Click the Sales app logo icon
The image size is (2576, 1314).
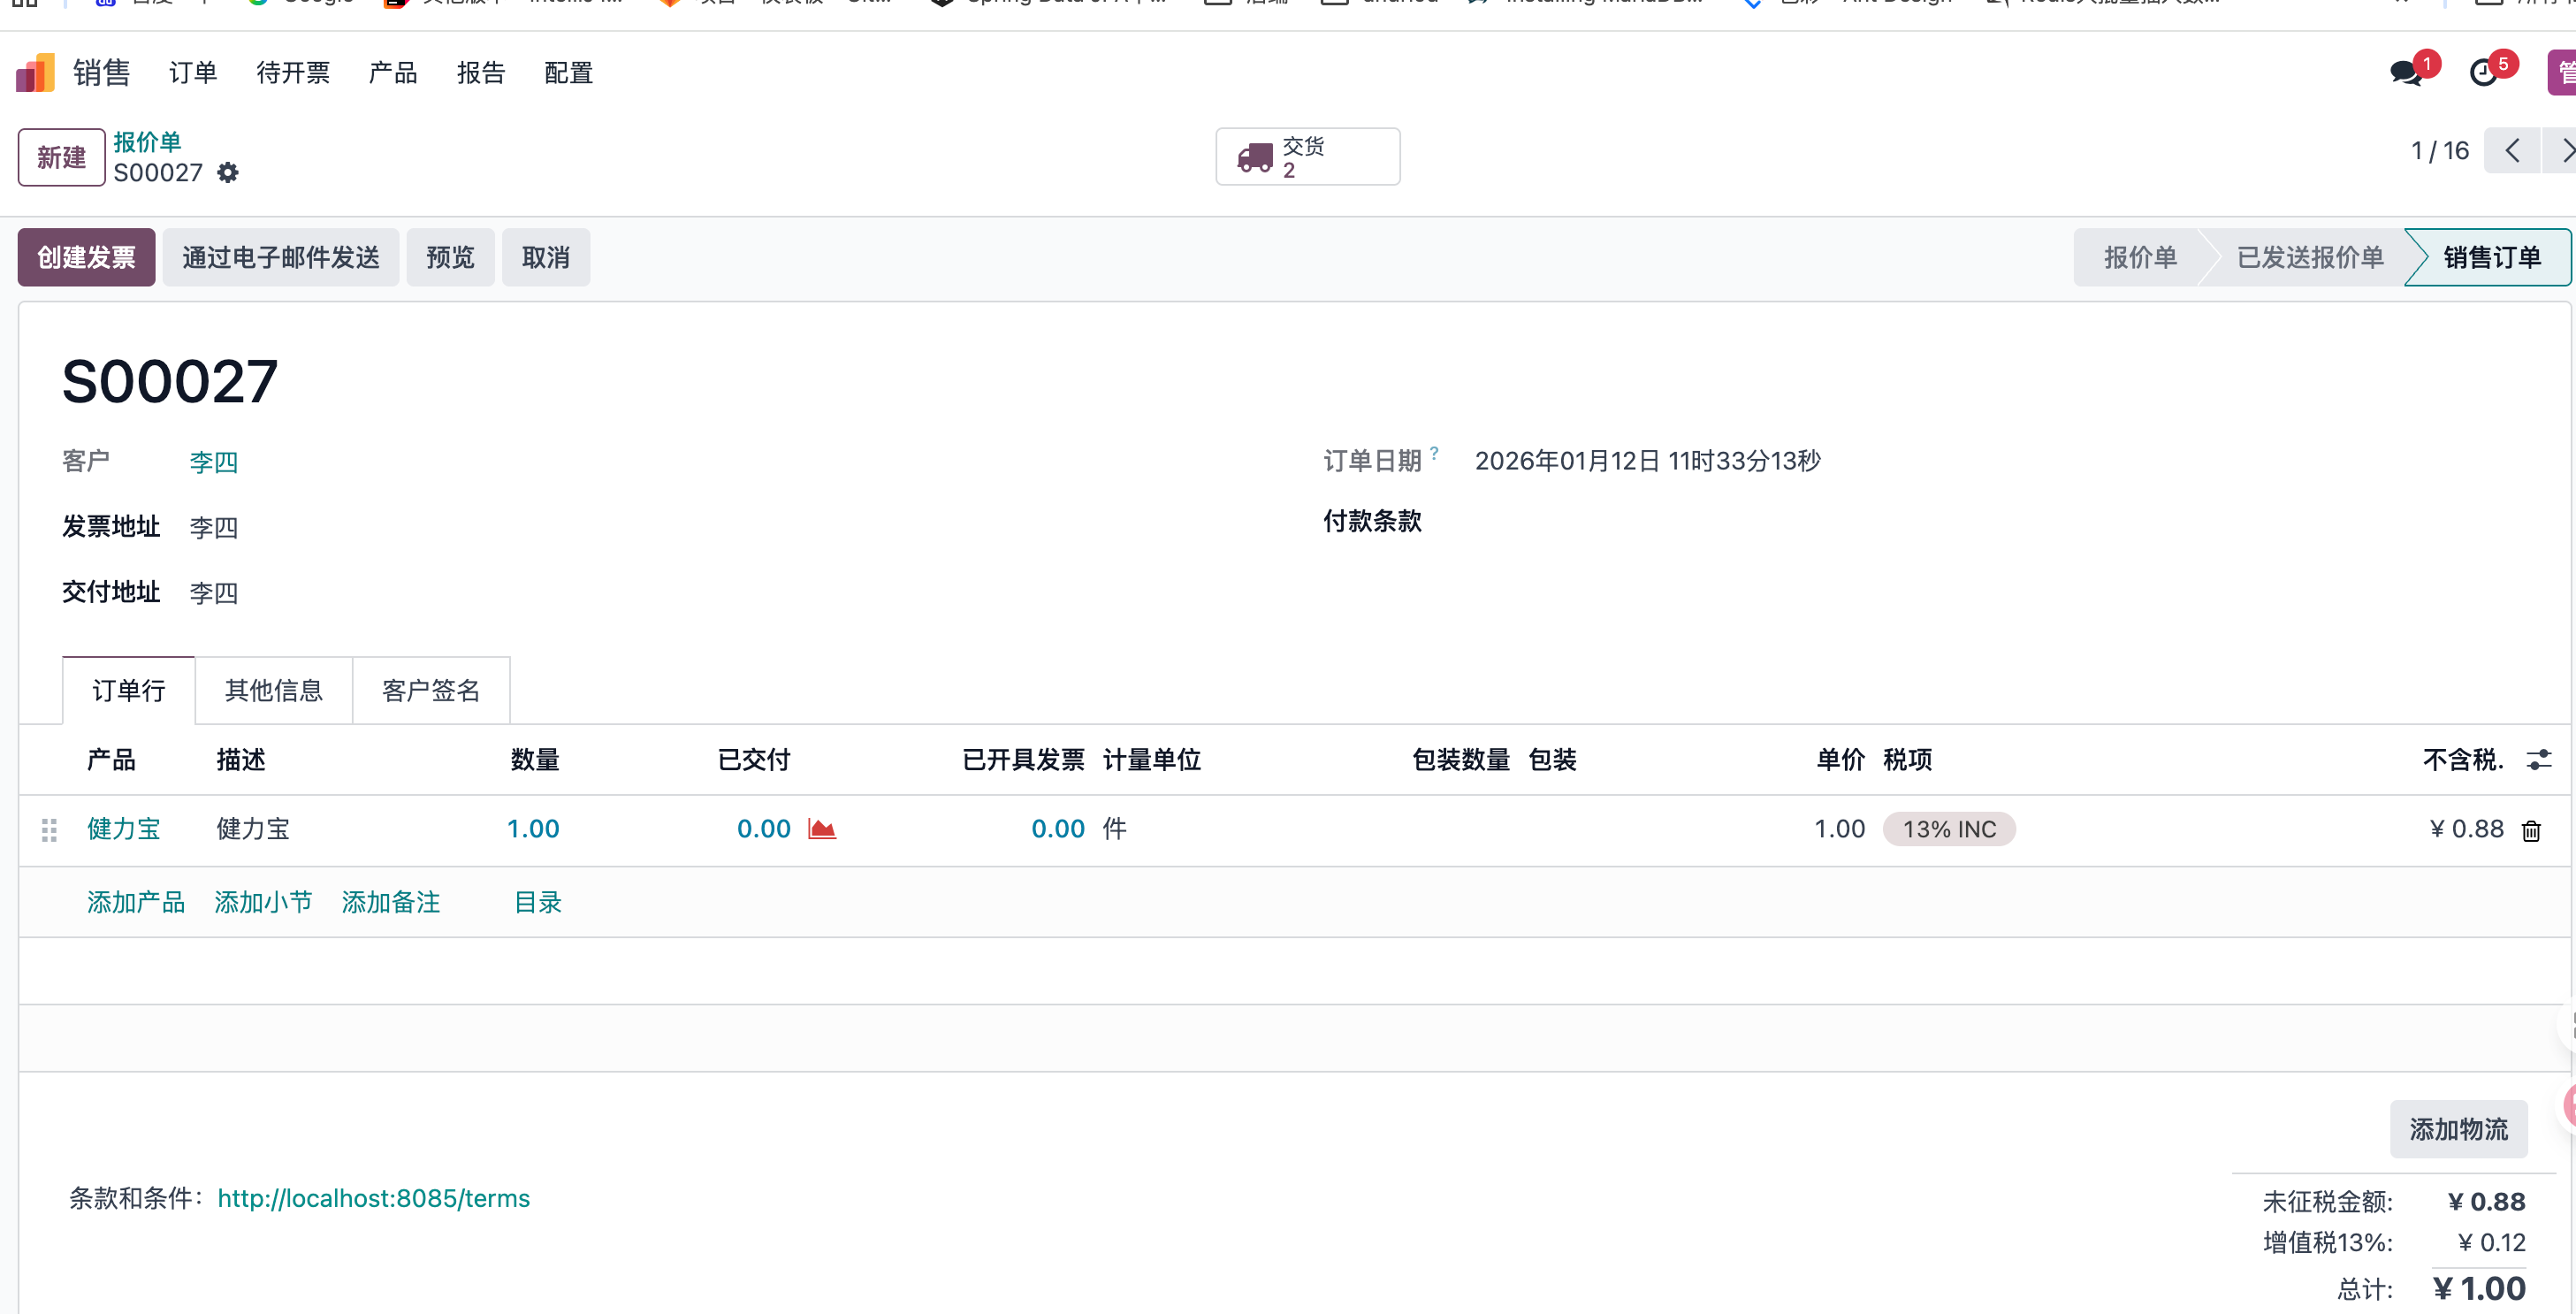35,73
